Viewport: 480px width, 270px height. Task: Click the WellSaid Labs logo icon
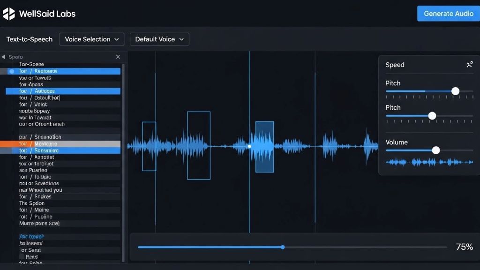8,14
